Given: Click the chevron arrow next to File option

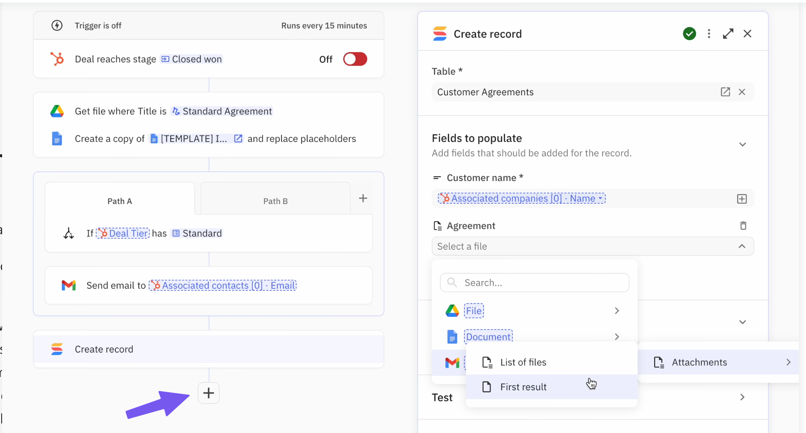Looking at the screenshot, I should (x=617, y=311).
